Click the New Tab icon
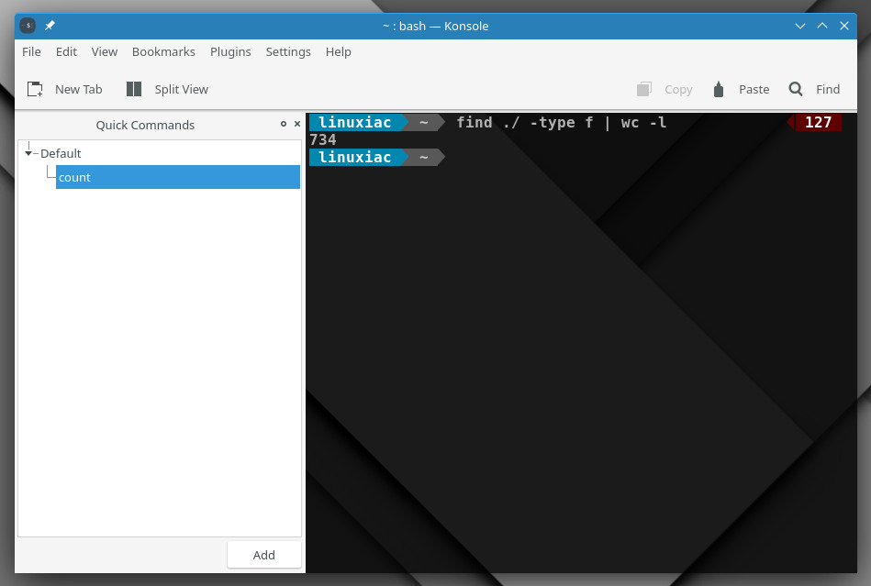 (x=35, y=89)
